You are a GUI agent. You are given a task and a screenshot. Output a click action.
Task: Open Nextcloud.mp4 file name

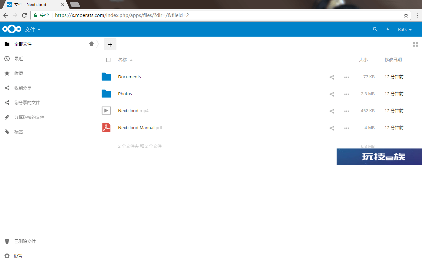pyautogui.click(x=133, y=111)
